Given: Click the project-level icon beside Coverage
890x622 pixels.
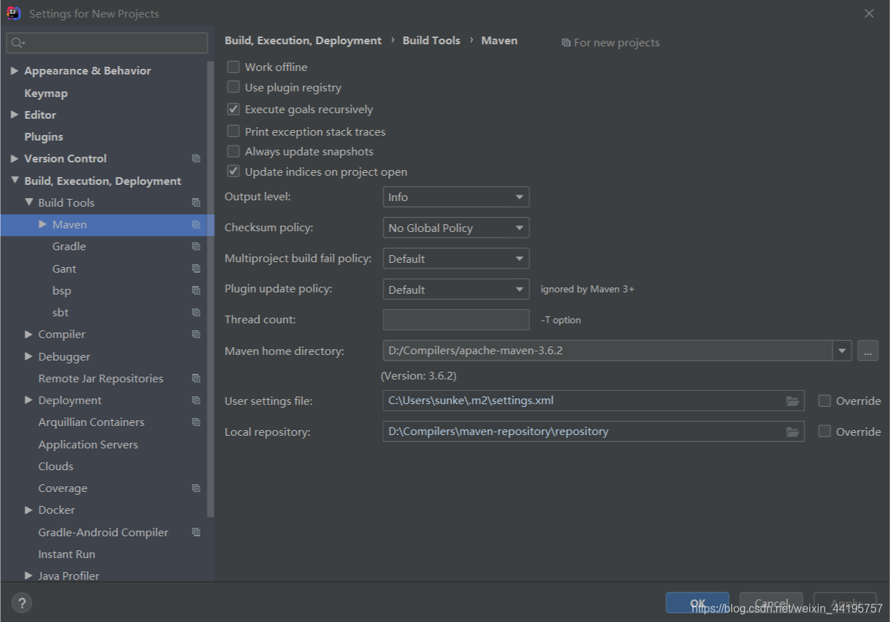Looking at the screenshot, I should pyautogui.click(x=196, y=488).
